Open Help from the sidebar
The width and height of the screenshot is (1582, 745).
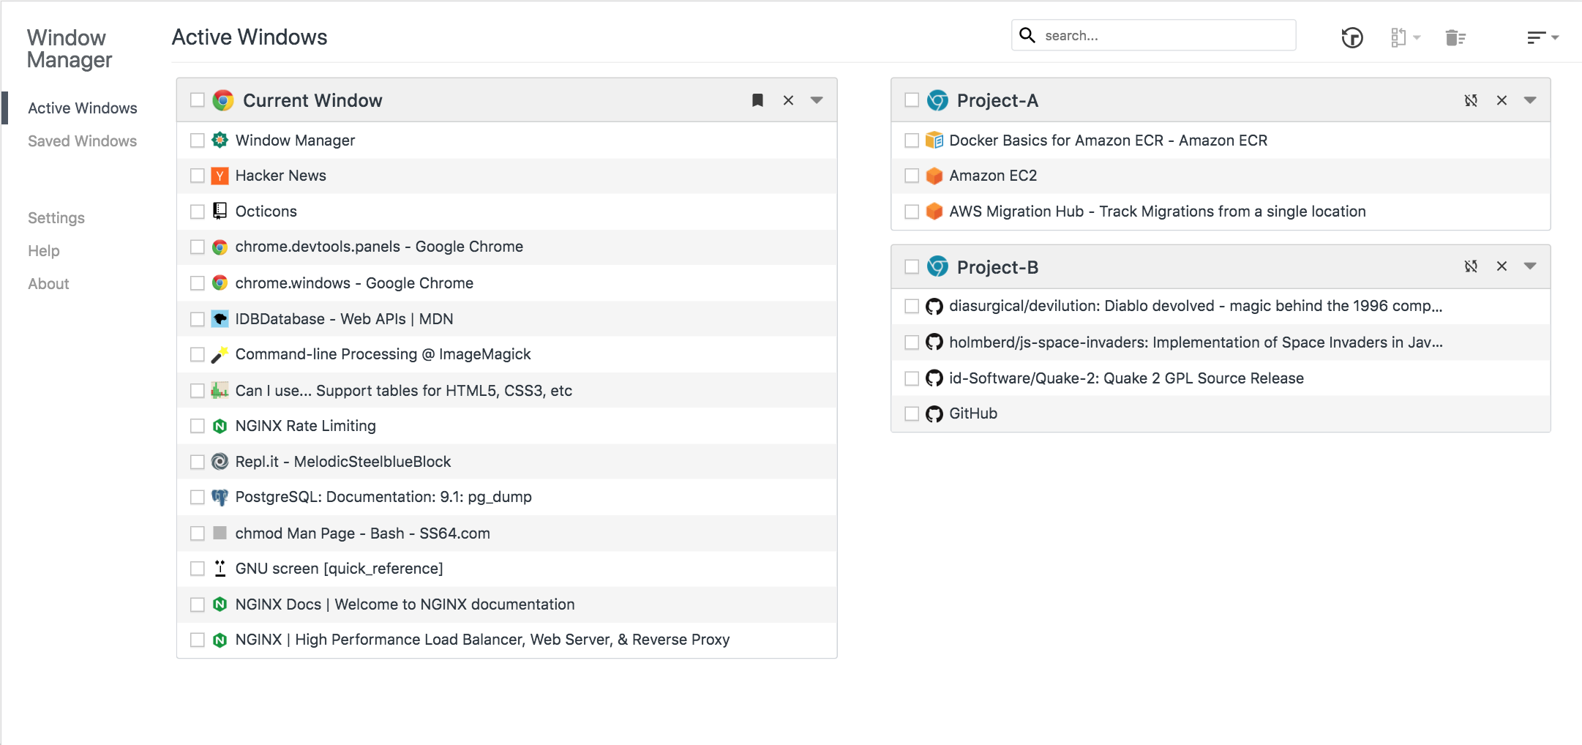click(44, 251)
